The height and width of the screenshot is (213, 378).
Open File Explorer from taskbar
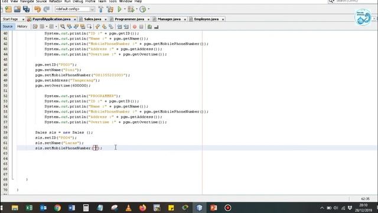point(15,208)
